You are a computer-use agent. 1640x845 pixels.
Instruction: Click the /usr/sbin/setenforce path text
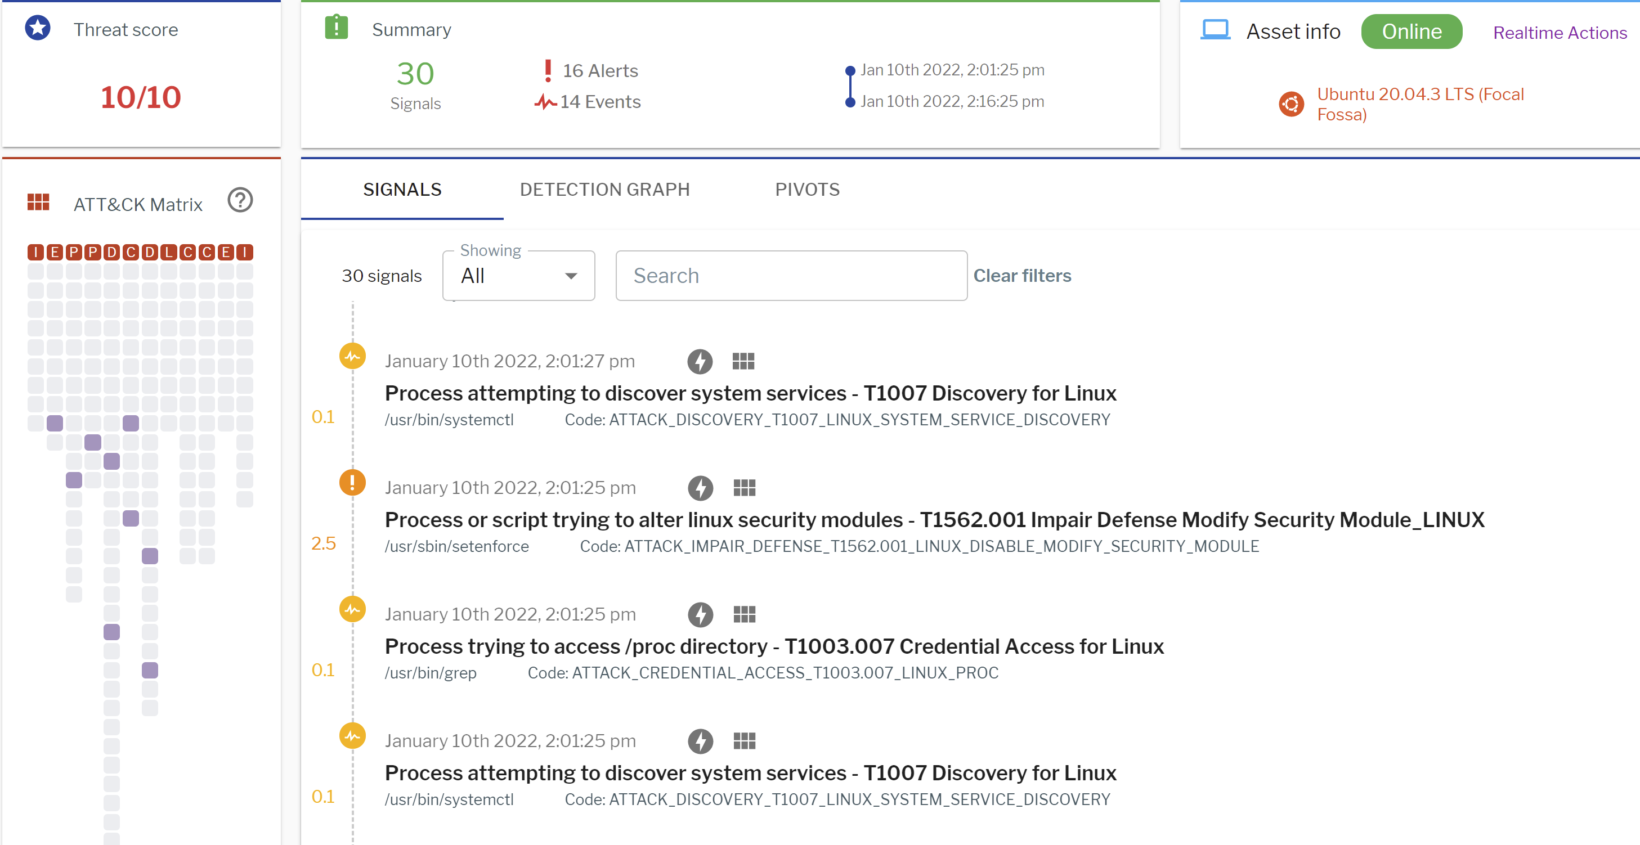coord(456,547)
